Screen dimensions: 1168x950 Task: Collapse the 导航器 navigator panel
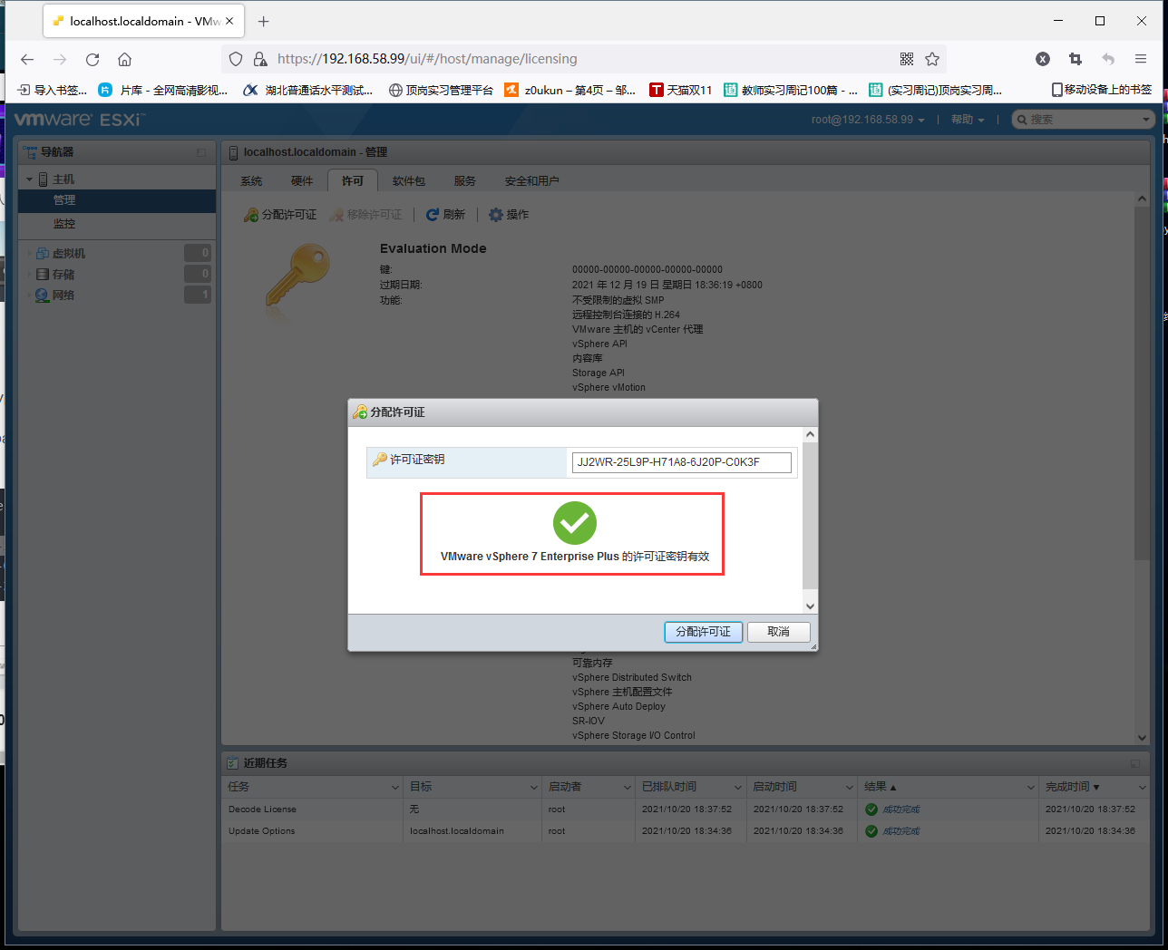(201, 152)
